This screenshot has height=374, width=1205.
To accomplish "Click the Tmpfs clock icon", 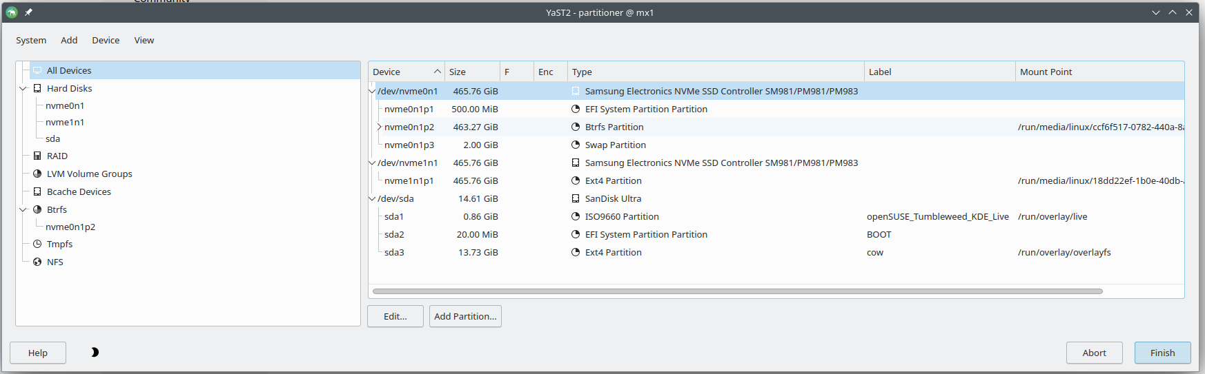I will 37,244.
